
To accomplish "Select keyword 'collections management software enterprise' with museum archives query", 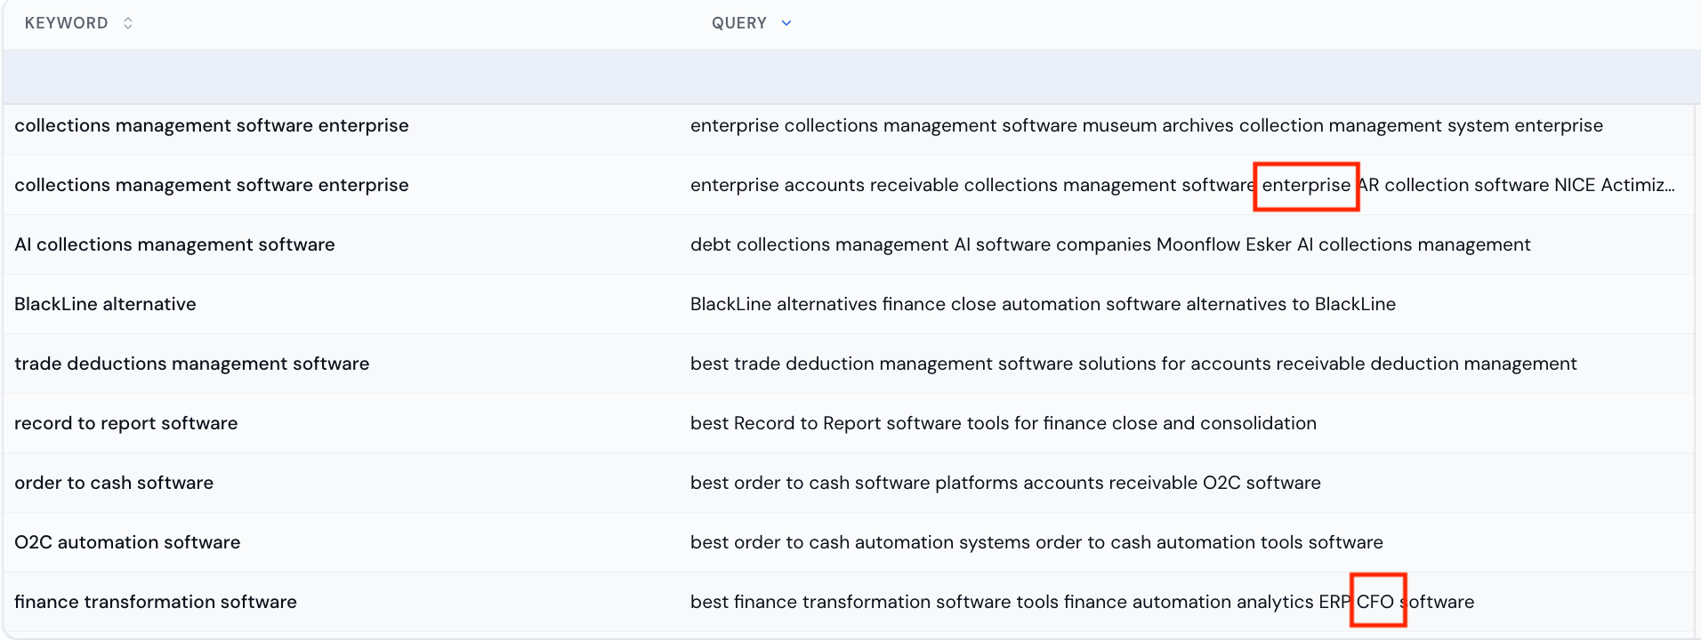I will (212, 125).
